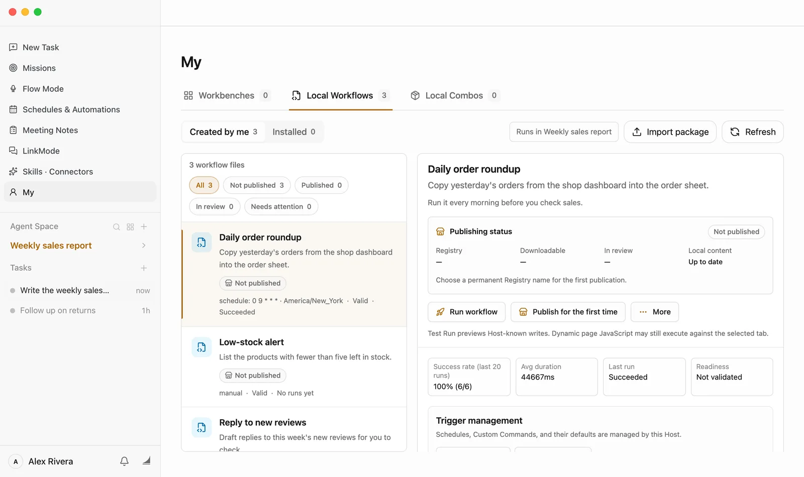Open the My section in sidebar
Viewport: 804px width, 477px height.
[x=80, y=192]
